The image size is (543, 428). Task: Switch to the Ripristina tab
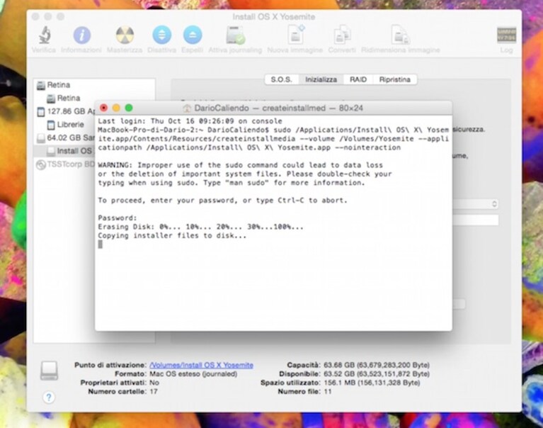(x=395, y=79)
